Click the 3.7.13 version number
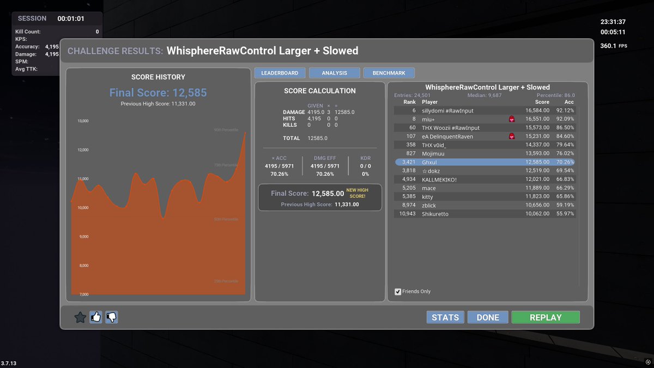The height and width of the screenshot is (368, 654). pos(9,363)
